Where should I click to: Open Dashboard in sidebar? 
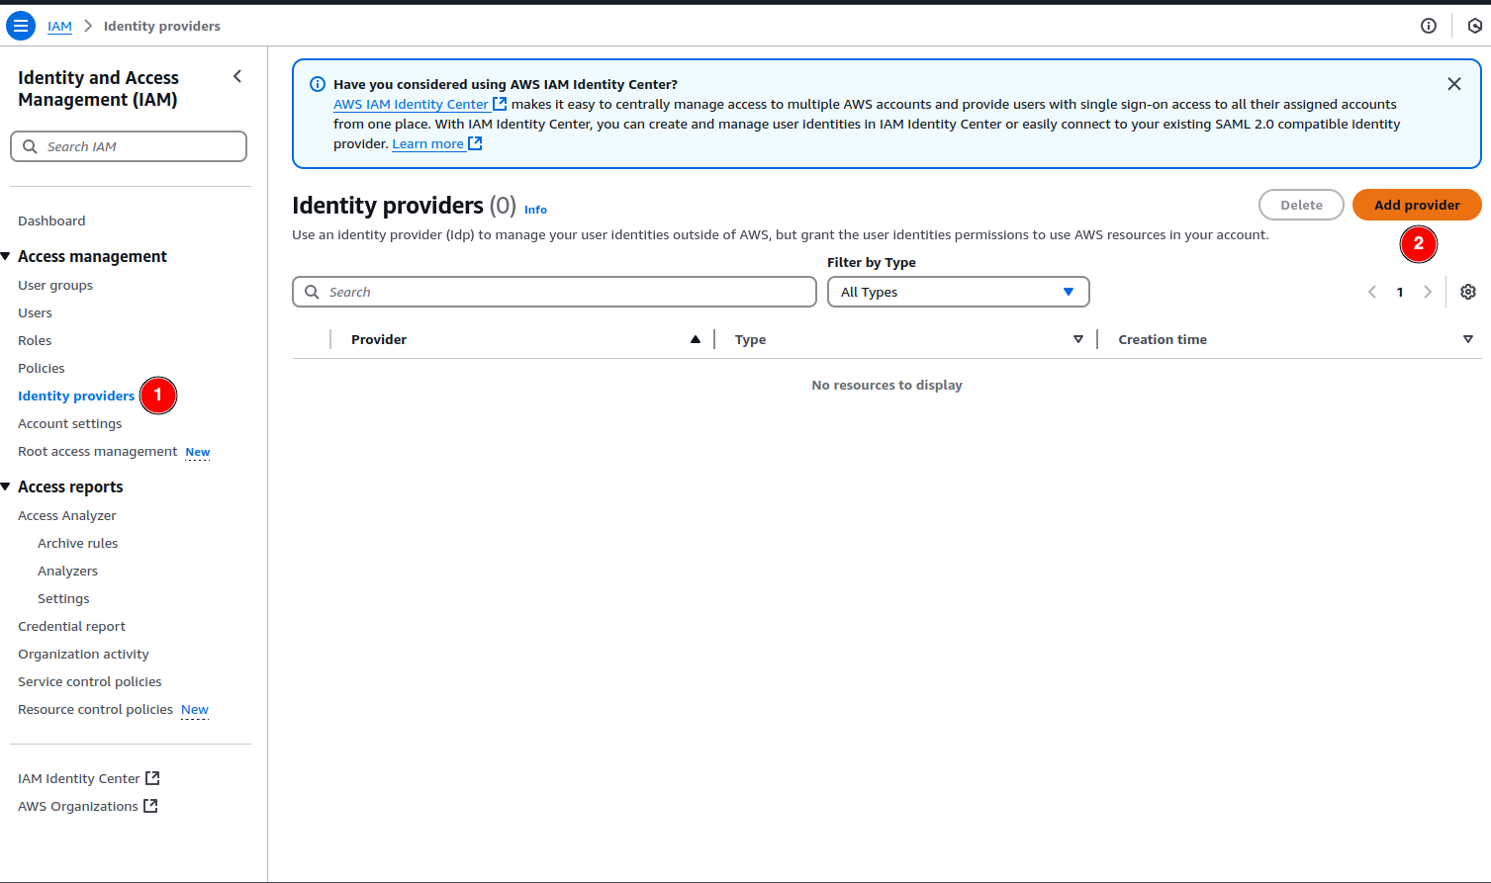(51, 221)
